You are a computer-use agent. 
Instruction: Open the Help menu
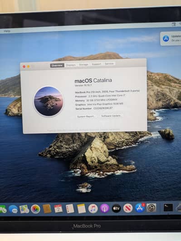7,31
